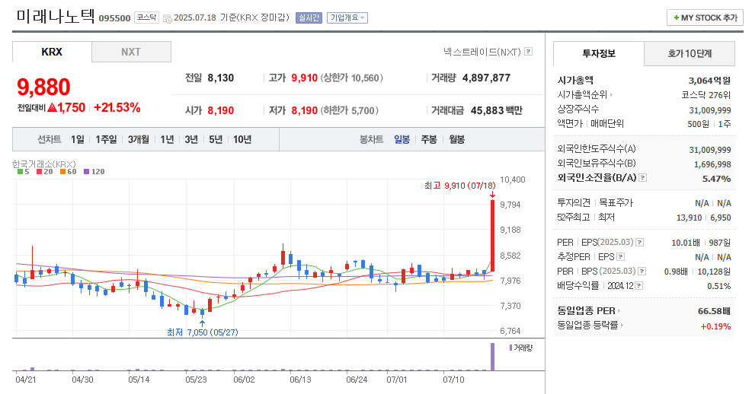Click the 상장주식수 value 31,009,999
752x394 pixels.
(710, 110)
